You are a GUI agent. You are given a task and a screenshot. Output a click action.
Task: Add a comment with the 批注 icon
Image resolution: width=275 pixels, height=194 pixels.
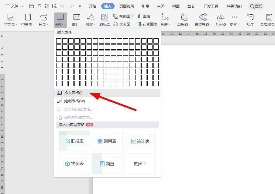[x=250, y=20]
